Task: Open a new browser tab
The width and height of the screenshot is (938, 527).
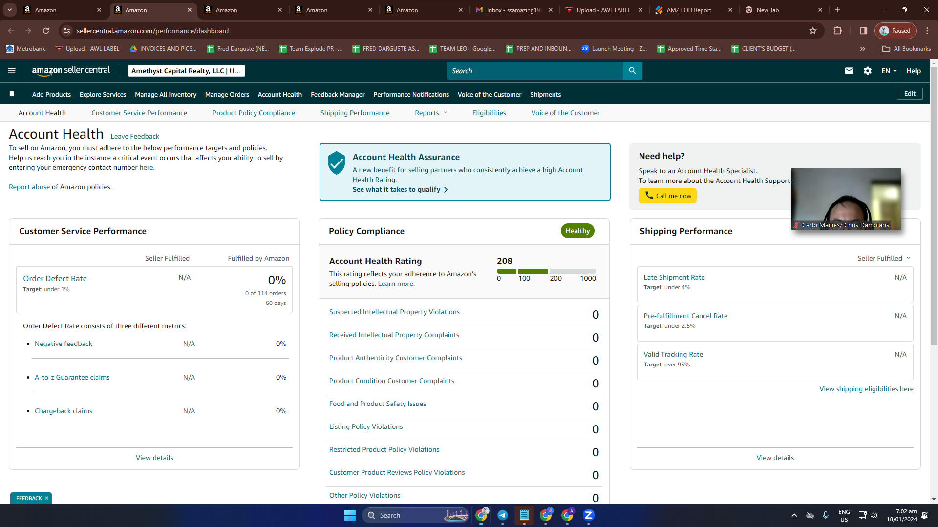Action: [x=838, y=10]
